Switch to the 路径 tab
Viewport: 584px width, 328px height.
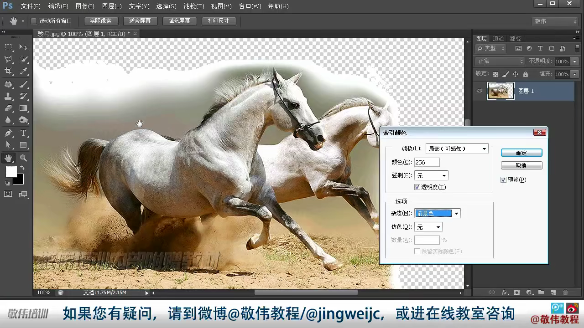click(x=516, y=39)
